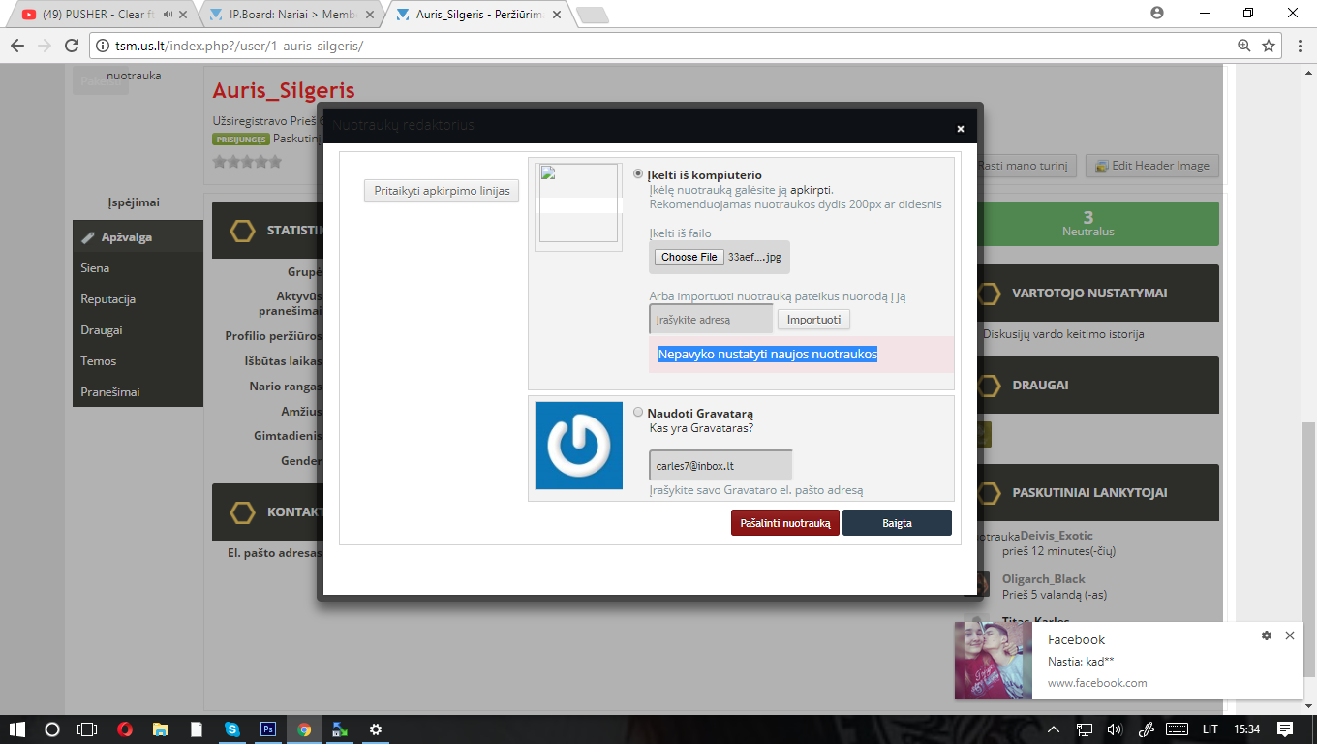The width and height of the screenshot is (1317, 744).
Task: Click the Baigta button
Action: 897,523
